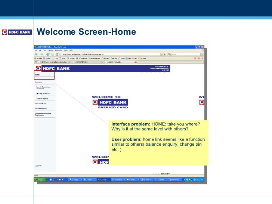Select the Firefox group on the taskbar
272x204 pixels.
click(104, 180)
